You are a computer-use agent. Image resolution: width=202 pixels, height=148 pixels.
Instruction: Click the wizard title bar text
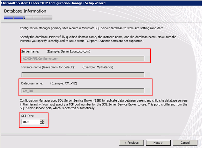[x=53, y=3]
